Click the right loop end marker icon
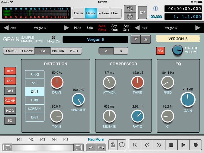 pyautogui.click(x=78, y=147)
